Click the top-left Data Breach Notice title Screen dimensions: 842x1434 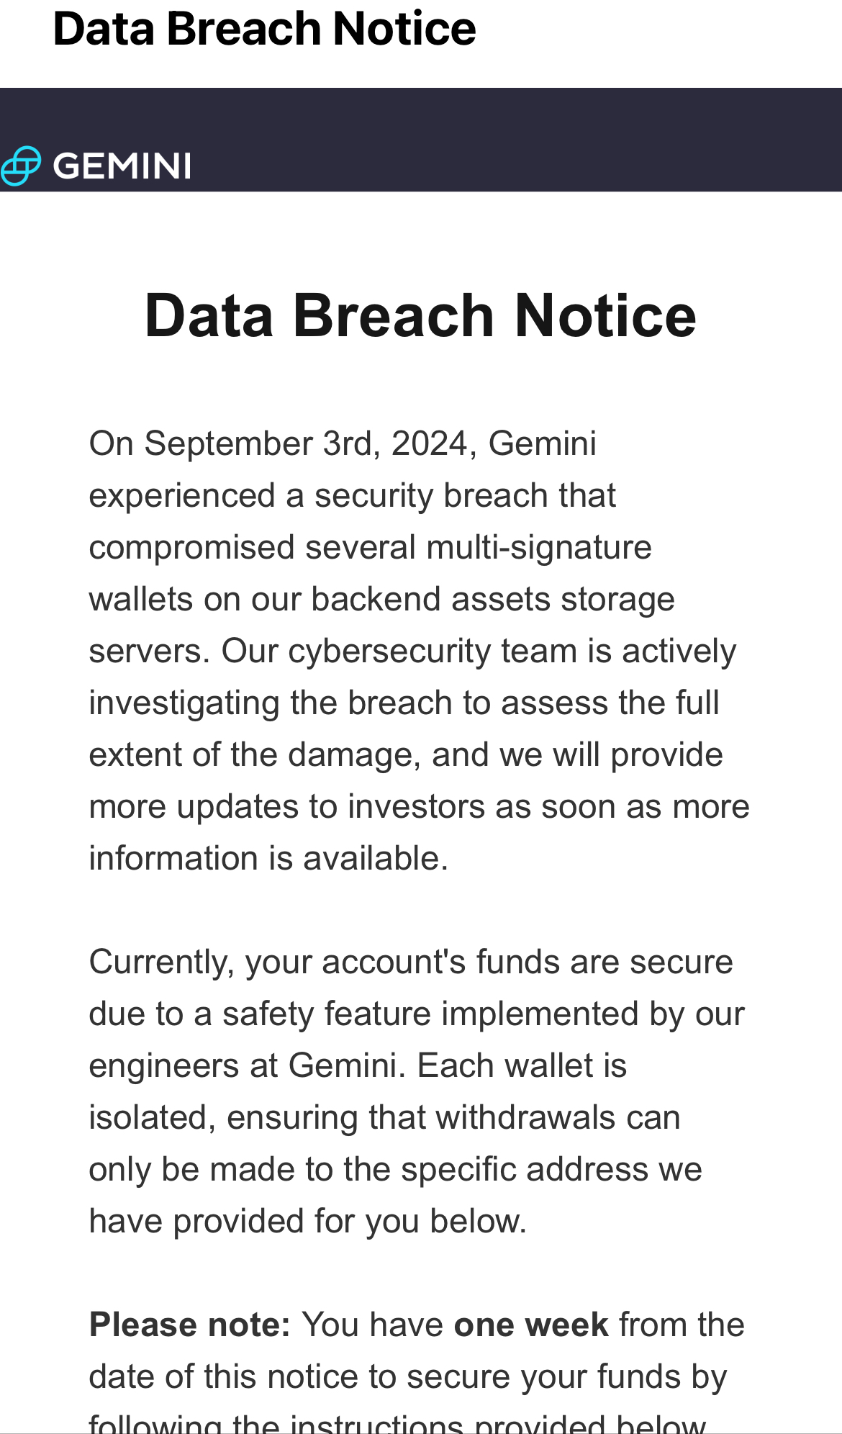click(x=264, y=29)
